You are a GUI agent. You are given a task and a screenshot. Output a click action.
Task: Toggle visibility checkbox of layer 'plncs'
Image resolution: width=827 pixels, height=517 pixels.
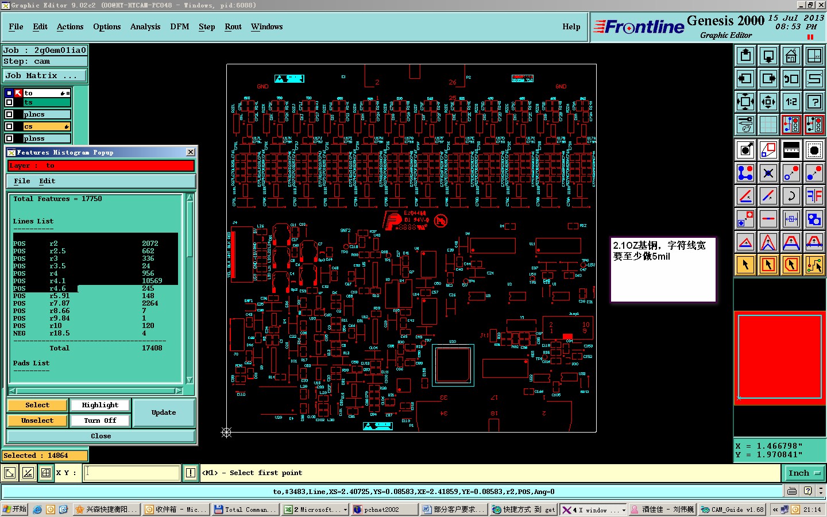(x=9, y=114)
